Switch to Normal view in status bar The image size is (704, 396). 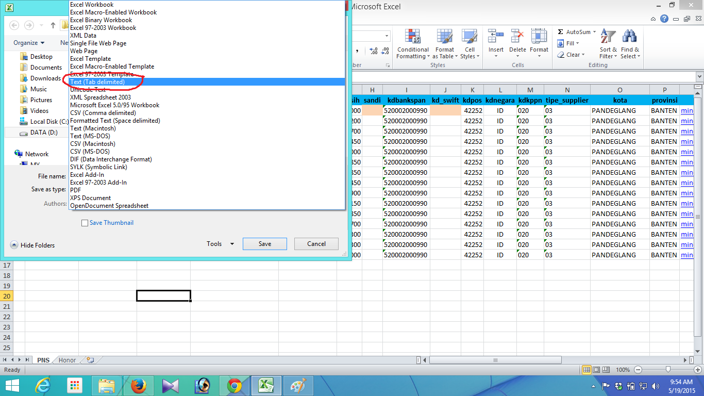[x=587, y=370]
